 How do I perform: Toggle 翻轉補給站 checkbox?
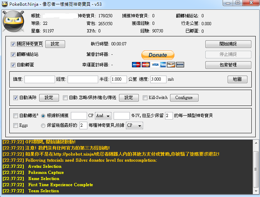point(13,54)
